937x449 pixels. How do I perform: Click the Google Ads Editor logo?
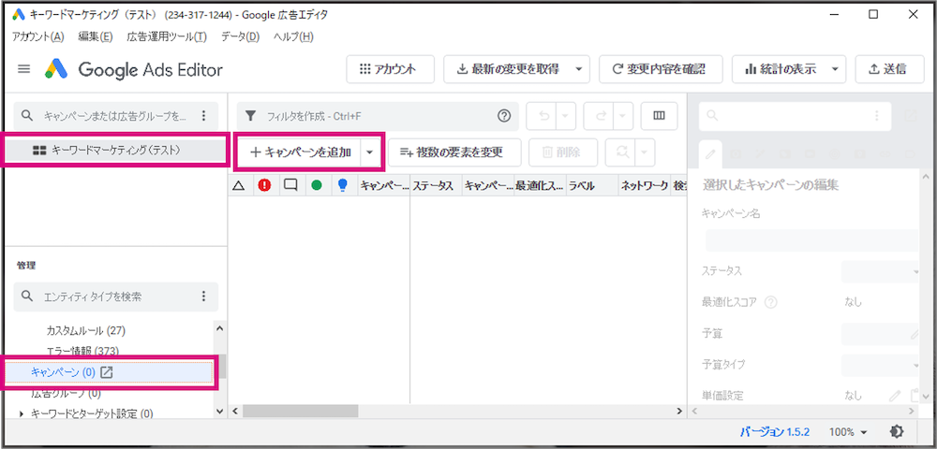[57, 70]
